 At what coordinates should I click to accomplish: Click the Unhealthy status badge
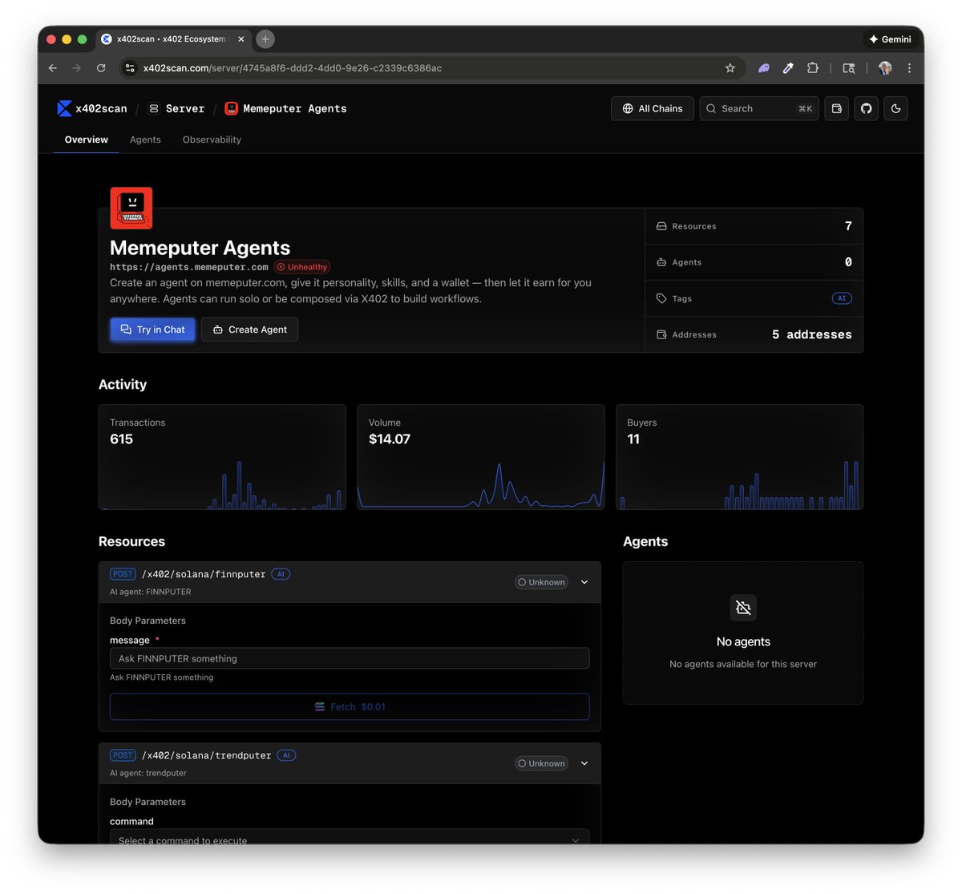pyautogui.click(x=302, y=267)
